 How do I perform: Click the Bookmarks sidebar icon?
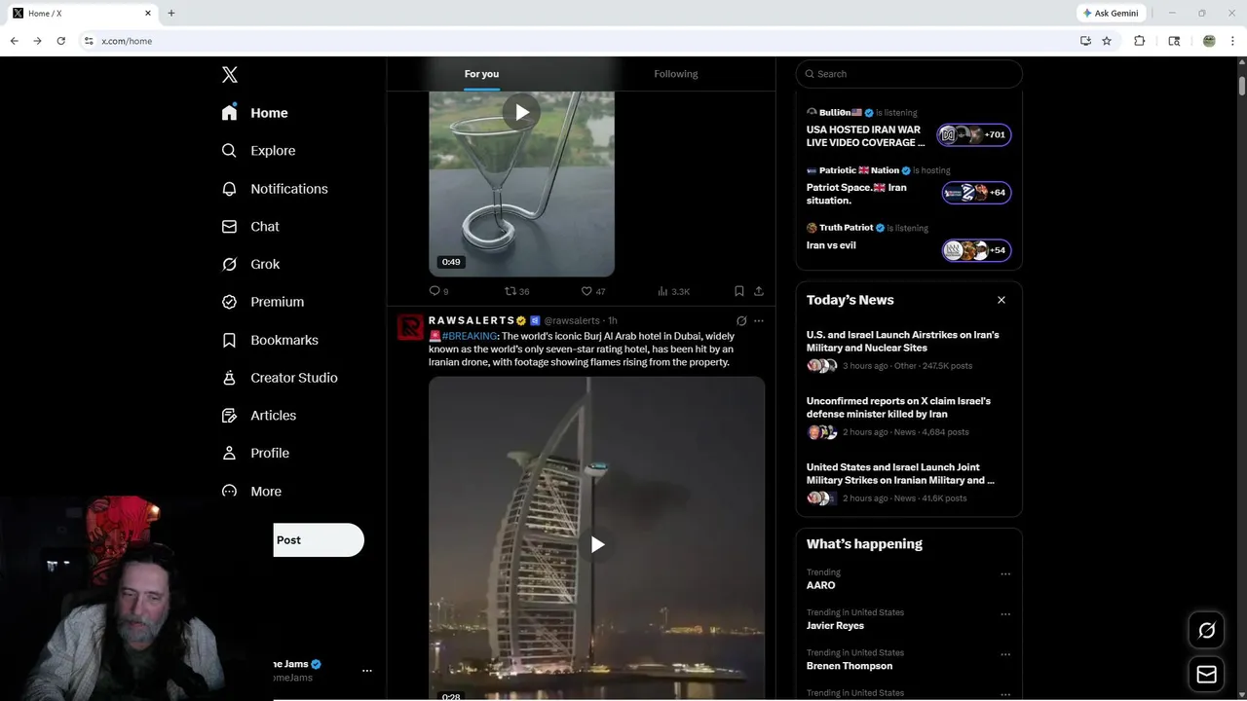click(230, 340)
